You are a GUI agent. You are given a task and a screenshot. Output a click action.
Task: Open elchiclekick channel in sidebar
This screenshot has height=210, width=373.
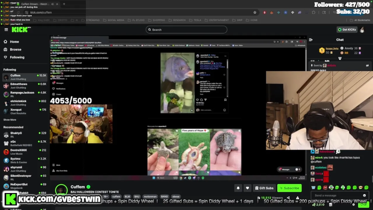coord(24,103)
